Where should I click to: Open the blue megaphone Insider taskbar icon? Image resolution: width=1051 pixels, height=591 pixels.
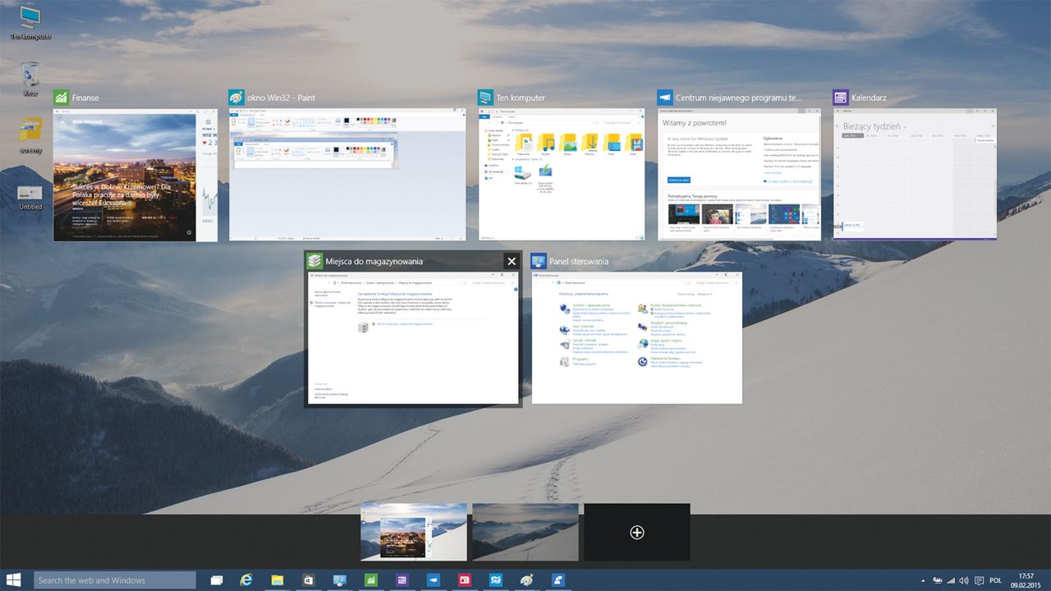click(432, 580)
